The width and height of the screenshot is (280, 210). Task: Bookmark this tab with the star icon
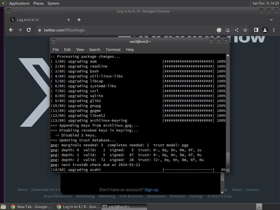click(x=245, y=30)
